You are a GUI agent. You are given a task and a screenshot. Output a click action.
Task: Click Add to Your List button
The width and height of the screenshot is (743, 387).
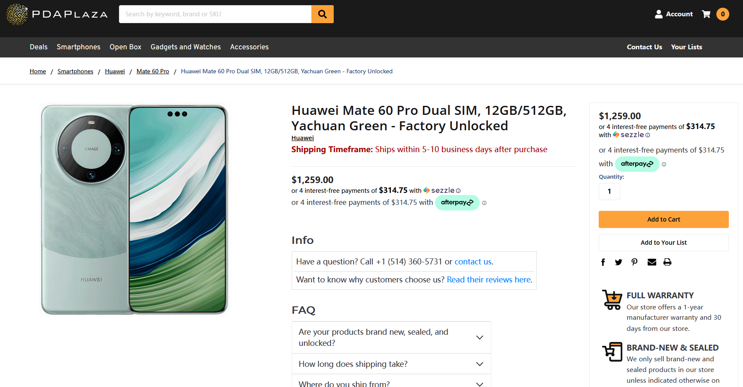(x=664, y=243)
